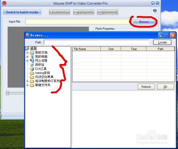Sort by the Size column header

(x=111, y=49)
